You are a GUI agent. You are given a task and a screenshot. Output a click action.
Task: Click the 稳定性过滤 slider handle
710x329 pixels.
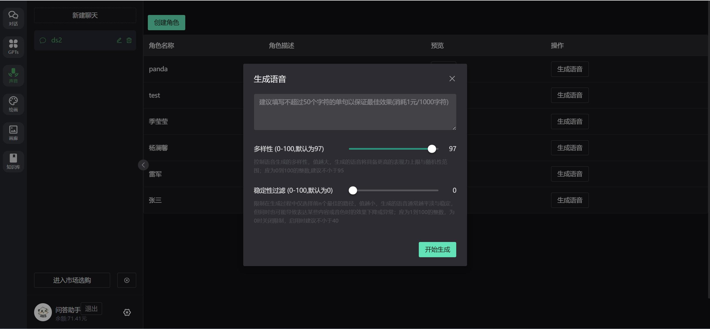tap(353, 190)
